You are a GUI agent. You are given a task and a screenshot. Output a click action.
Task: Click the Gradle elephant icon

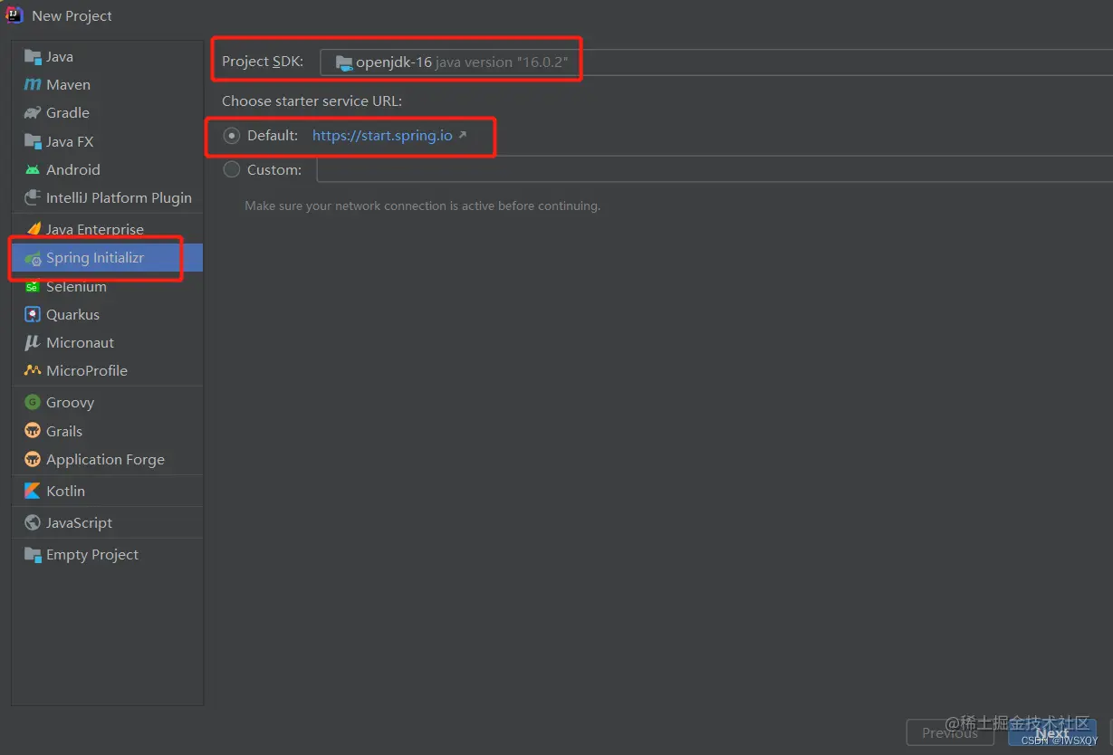(33, 113)
